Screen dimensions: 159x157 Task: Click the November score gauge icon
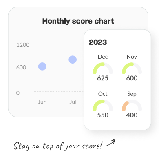pos(132,68)
